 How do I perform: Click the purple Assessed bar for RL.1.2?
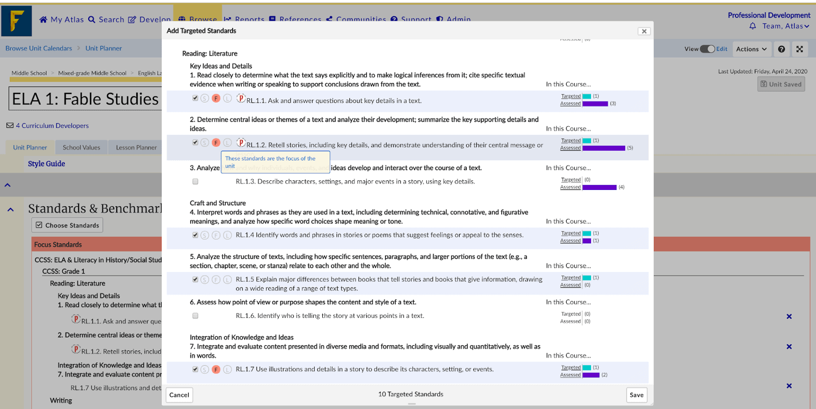tap(603, 148)
